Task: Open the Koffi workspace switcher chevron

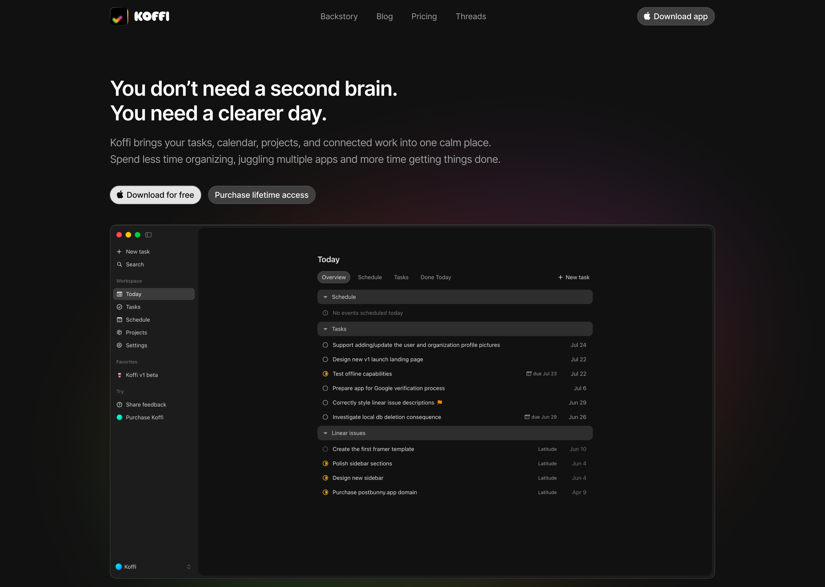Action: 188,567
